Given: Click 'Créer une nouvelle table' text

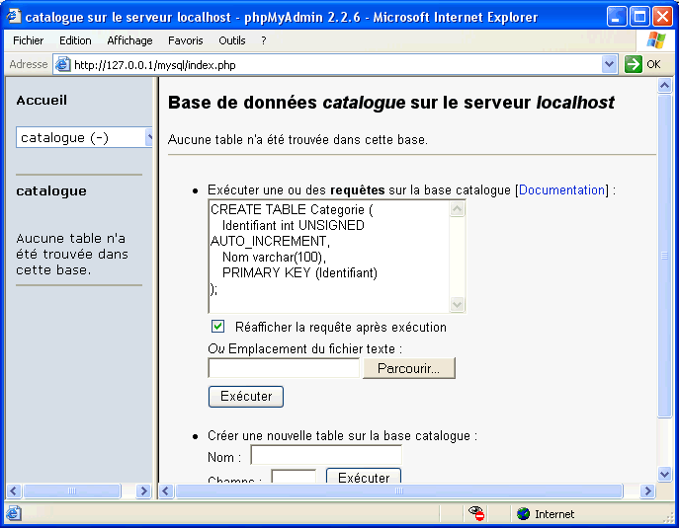Looking at the screenshot, I should [x=342, y=435].
